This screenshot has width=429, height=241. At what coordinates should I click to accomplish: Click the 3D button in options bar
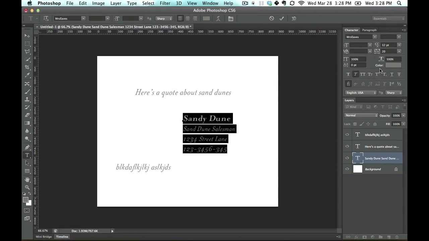294,18
